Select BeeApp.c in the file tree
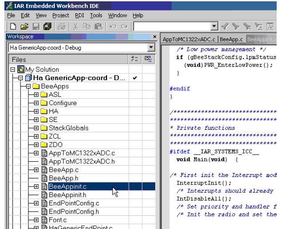Image resolution: width=282 pixels, height=229 pixels. (x=64, y=170)
